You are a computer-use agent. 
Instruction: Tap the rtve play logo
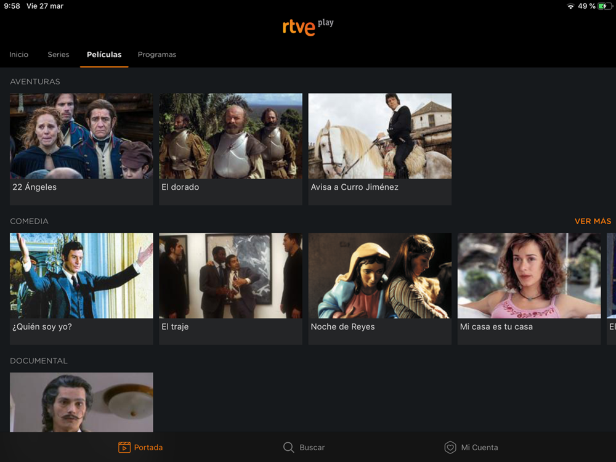(x=308, y=26)
